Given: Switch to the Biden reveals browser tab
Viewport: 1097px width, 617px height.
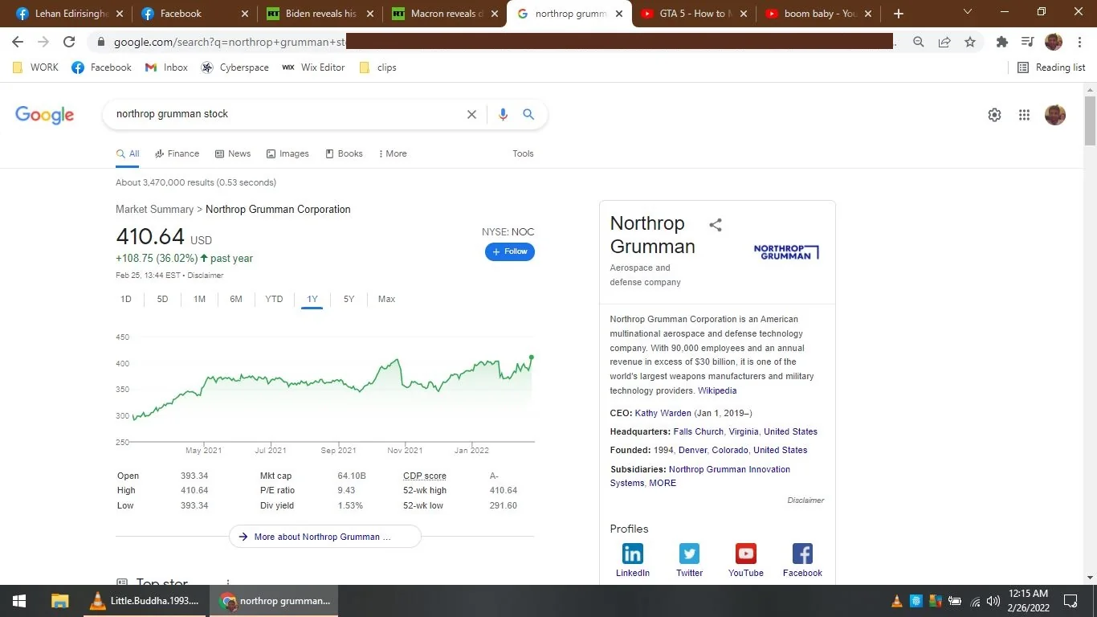Looking at the screenshot, I should point(320,14).
